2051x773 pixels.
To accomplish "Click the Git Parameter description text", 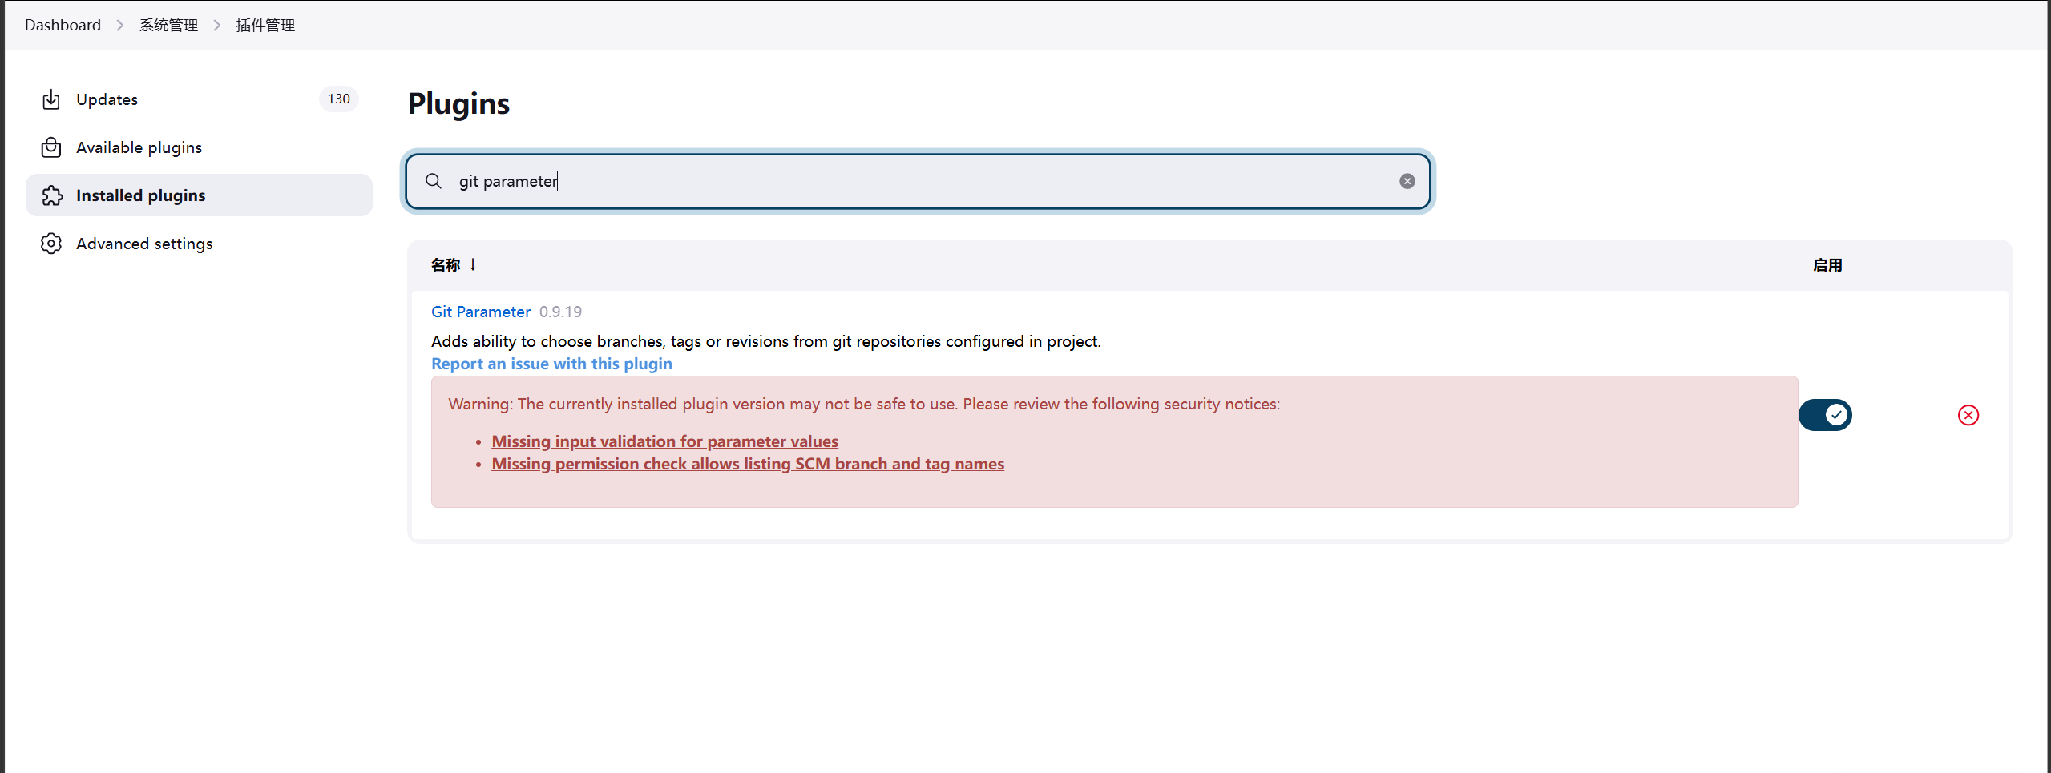I will [765, 341].
